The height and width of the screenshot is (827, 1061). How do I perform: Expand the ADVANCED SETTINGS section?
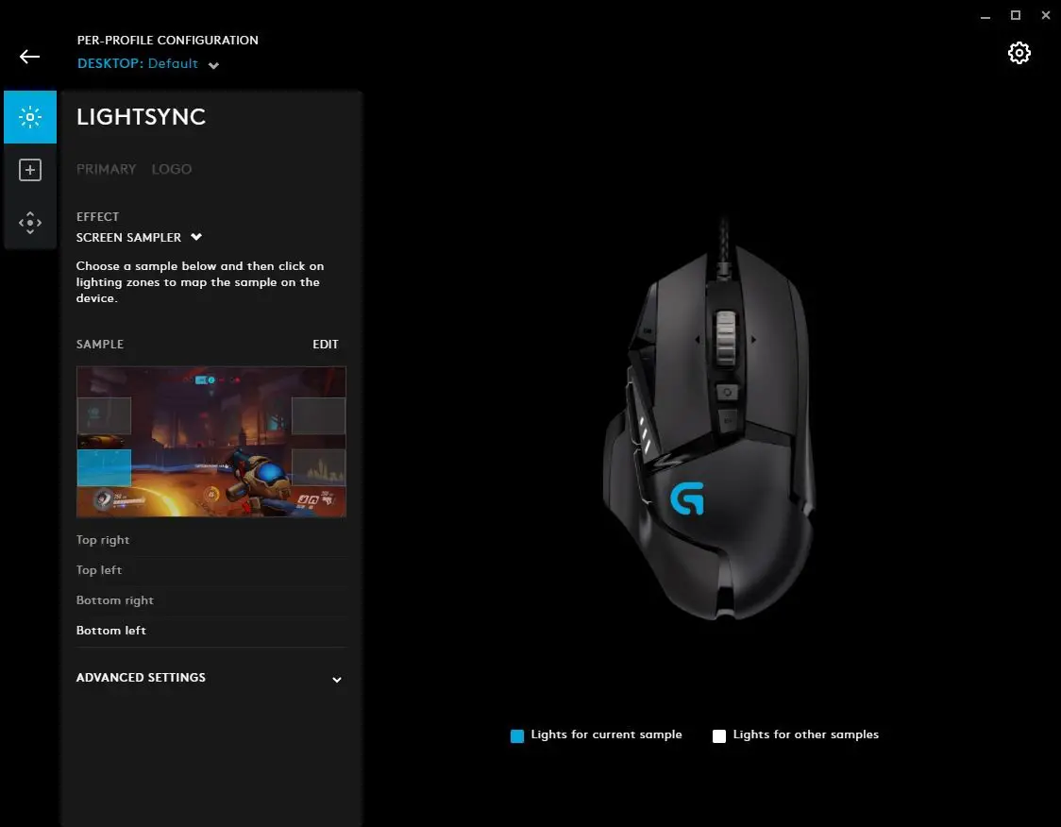[211, 678]
